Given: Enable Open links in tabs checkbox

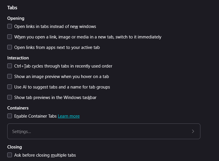Looking at the screenshot, I should (10, 26).
